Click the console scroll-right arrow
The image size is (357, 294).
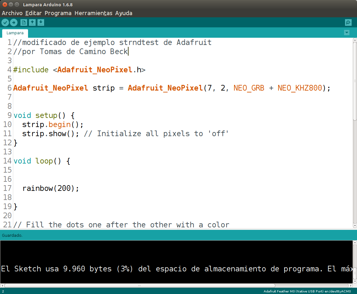(x=351, y=286)
